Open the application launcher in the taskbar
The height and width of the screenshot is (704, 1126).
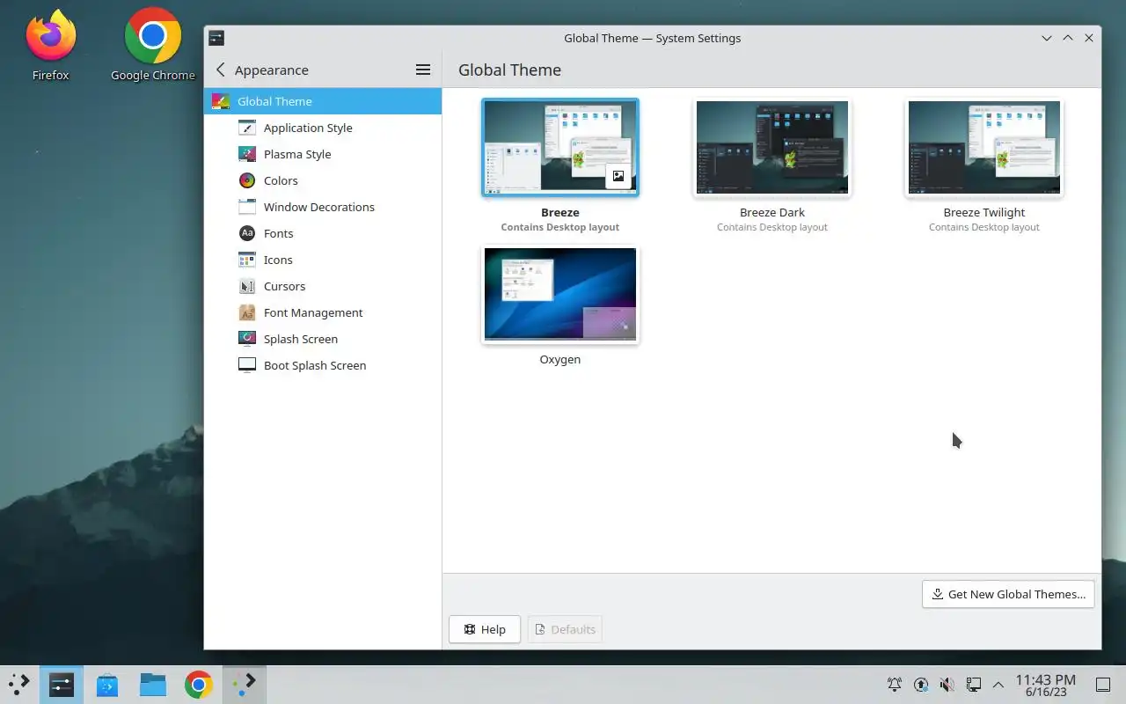pyautogui.click(x=18, y=684)
